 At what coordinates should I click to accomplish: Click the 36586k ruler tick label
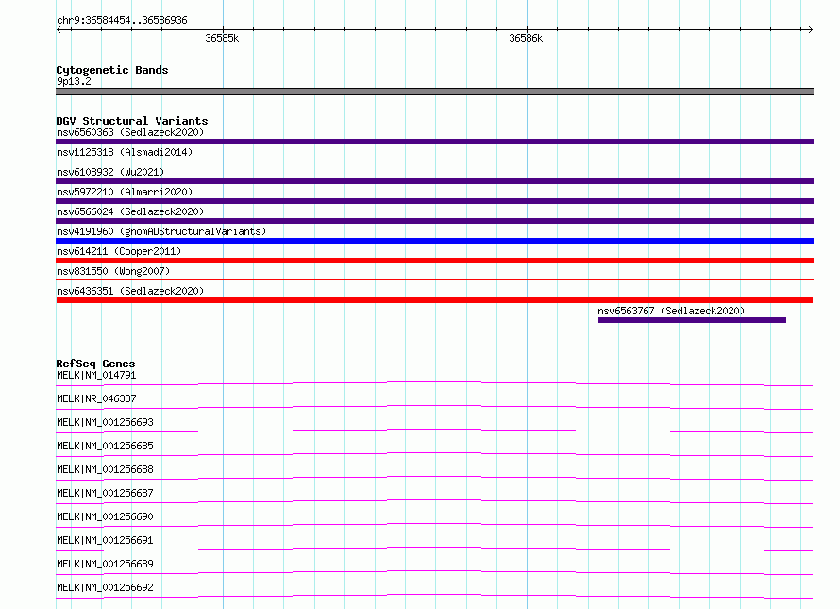coord(526,38)
